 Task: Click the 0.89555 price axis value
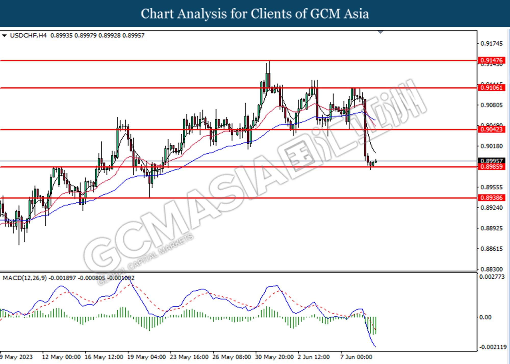point(492,187)
